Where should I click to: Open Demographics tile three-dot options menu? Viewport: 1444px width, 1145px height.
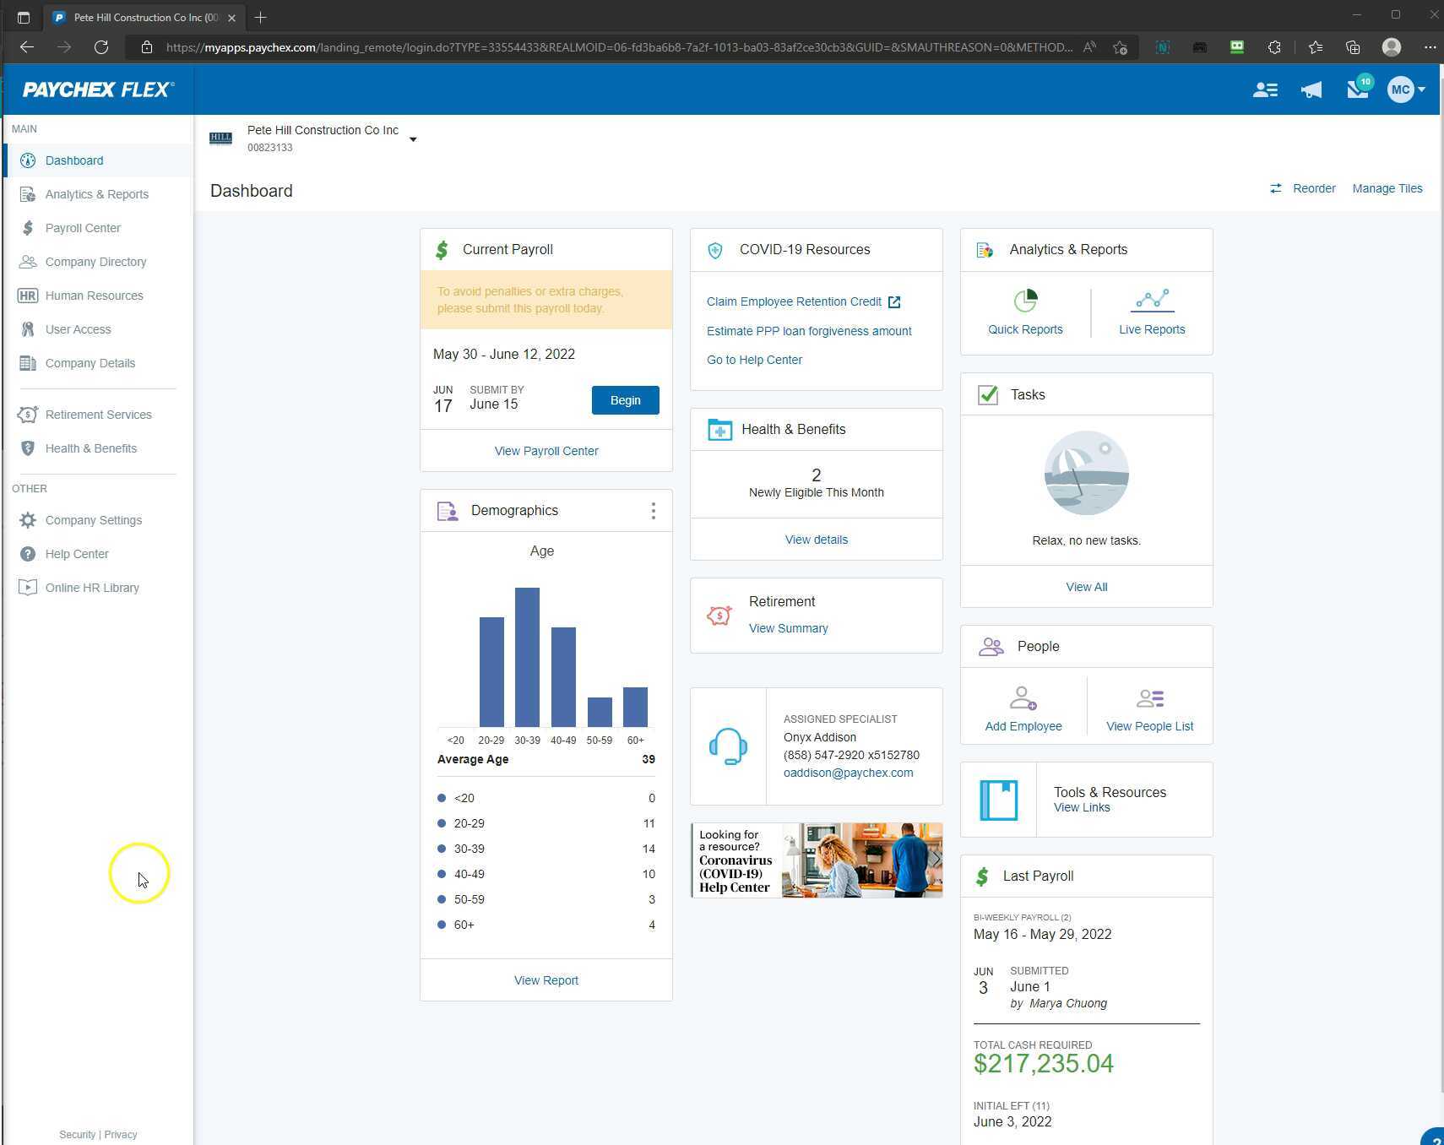pos(653,511)
